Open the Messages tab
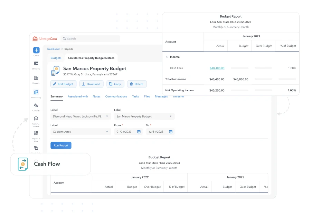The image size is (311, 224). click(x=161, y=97)
